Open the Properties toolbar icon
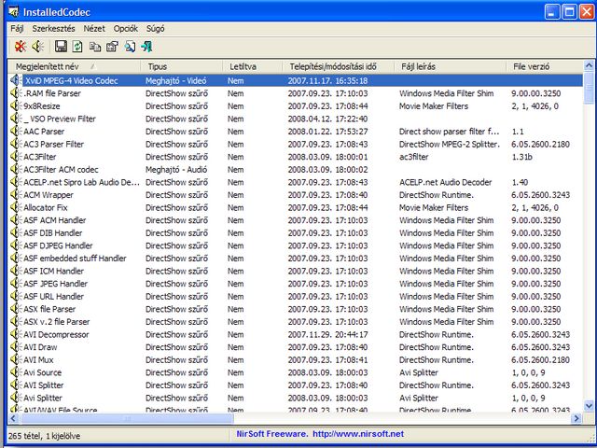597x448 pixels. (112, 47)
